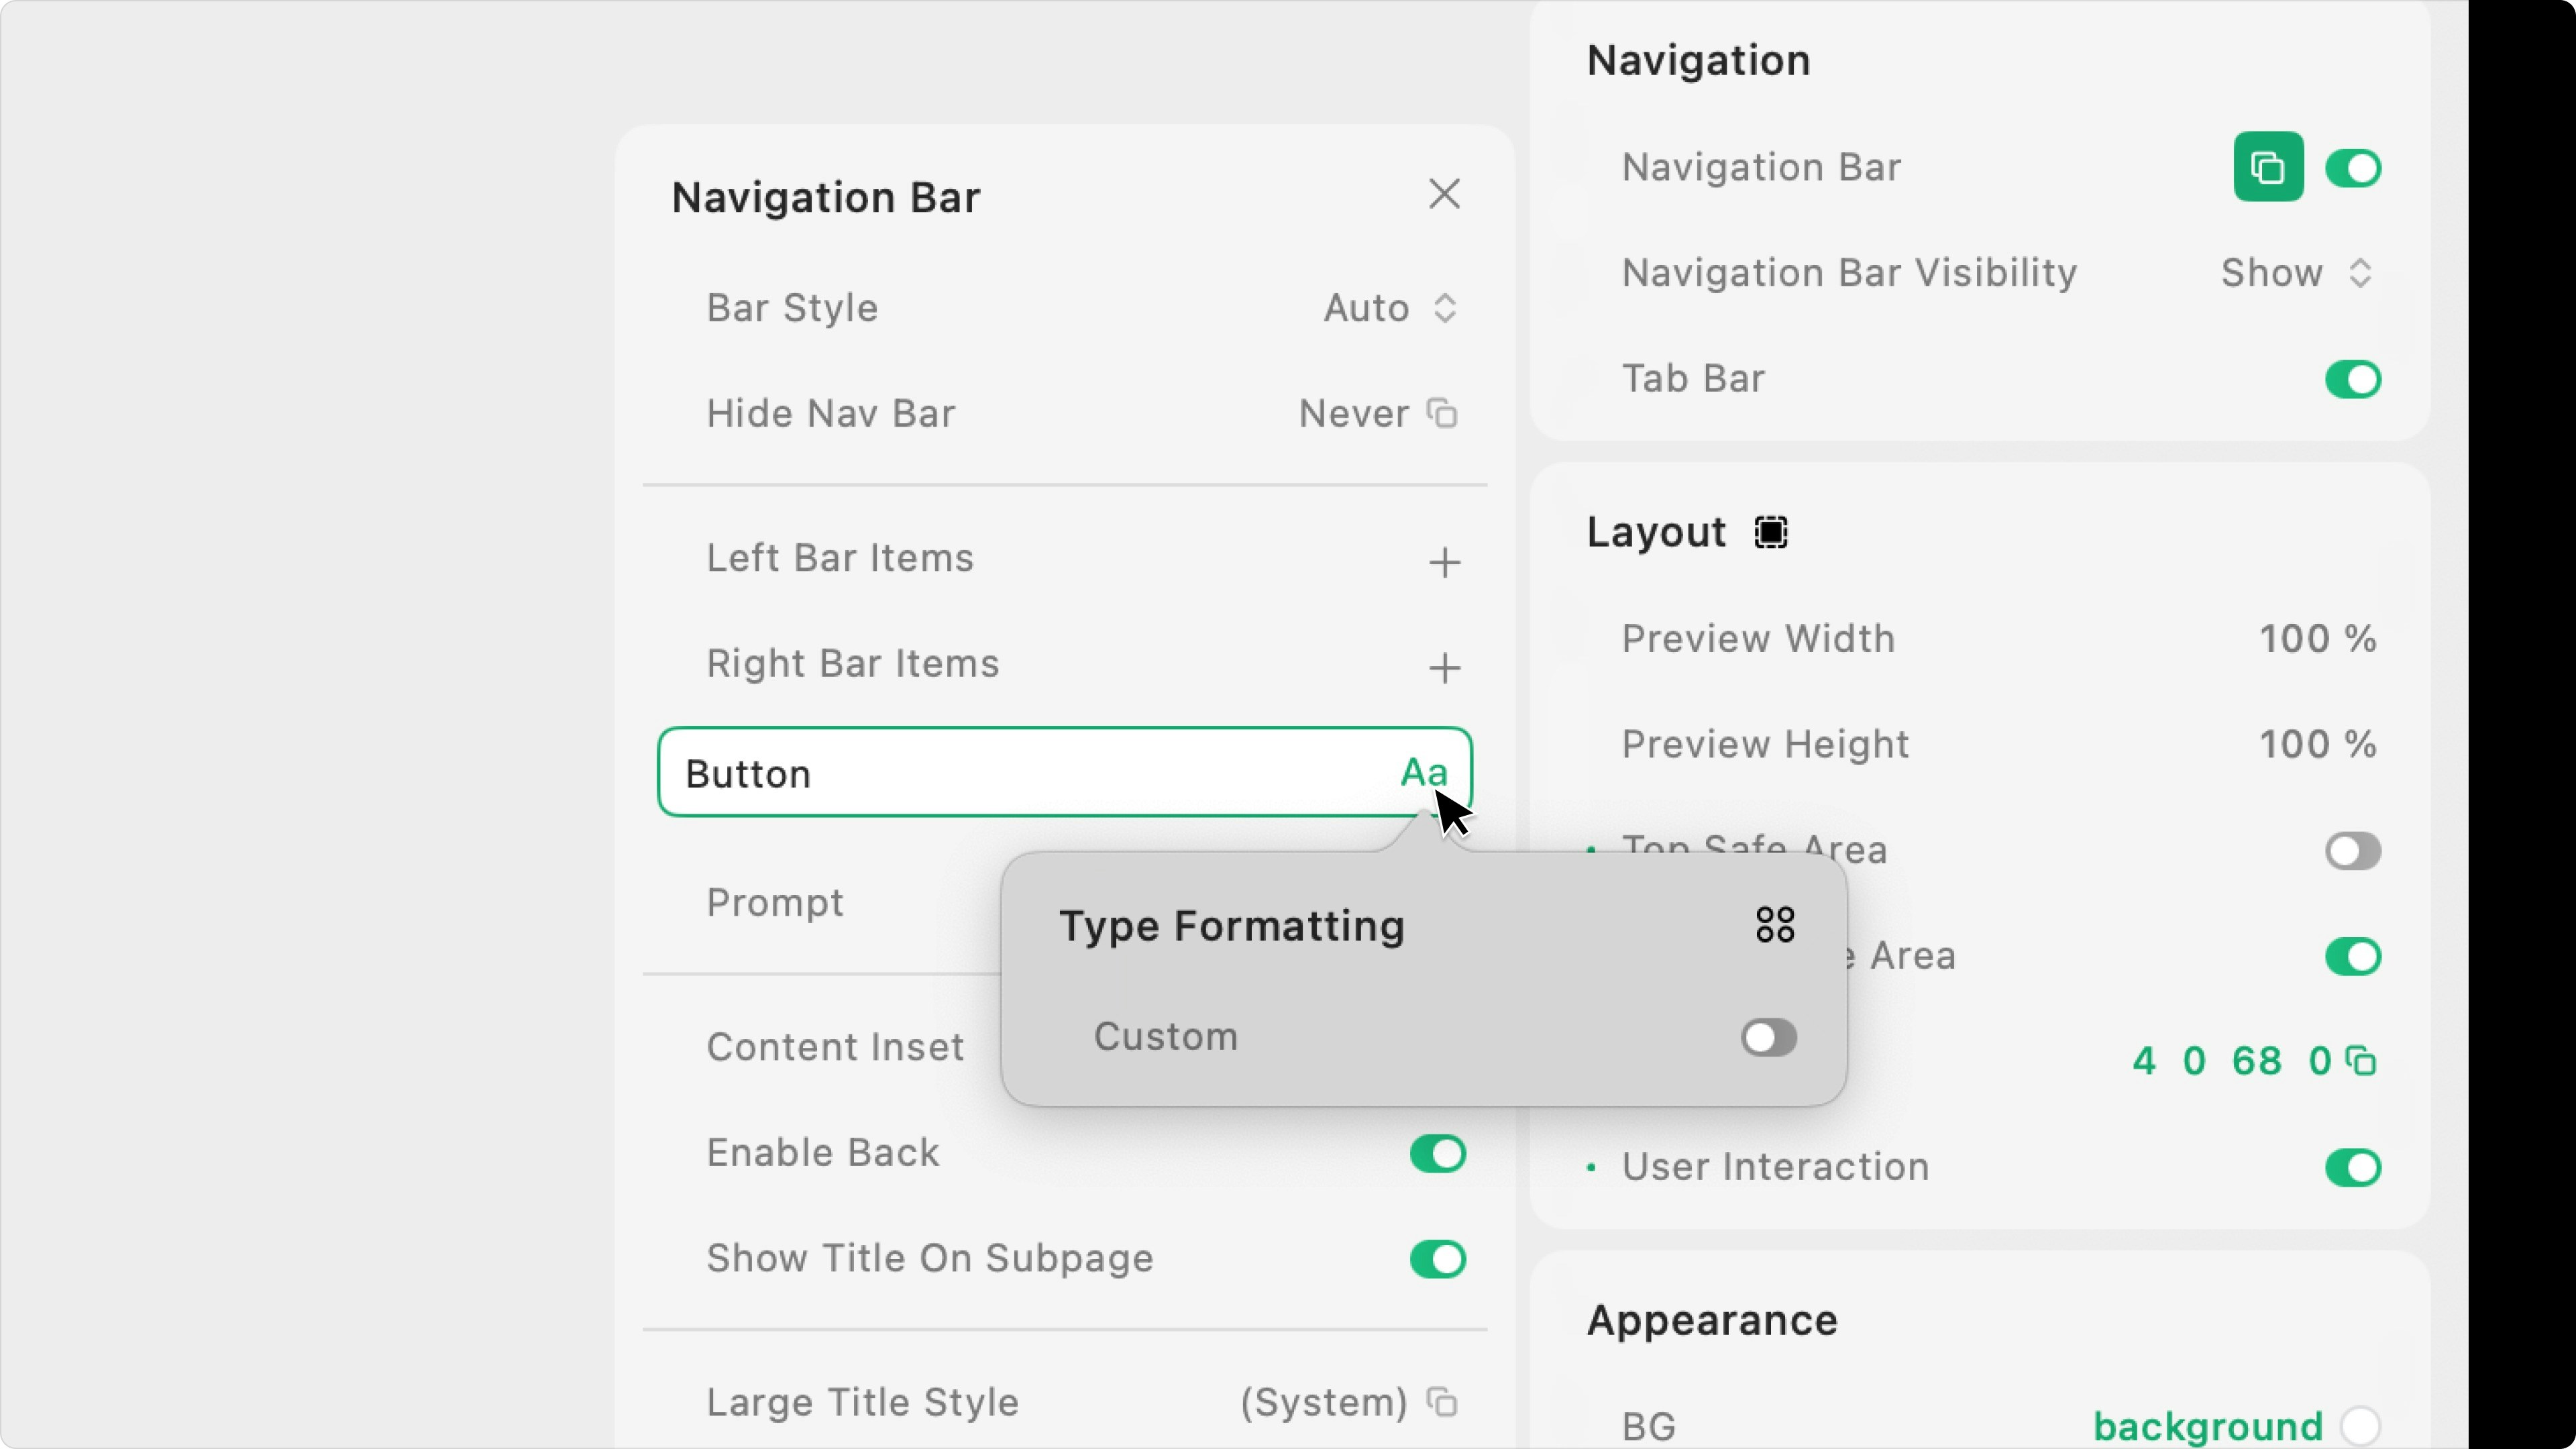The width and height of the screenshot is (2576, 1449).
Task: Turn off Enable Back toggle
Action: pyautogui.click(x=1437, y=1153)
